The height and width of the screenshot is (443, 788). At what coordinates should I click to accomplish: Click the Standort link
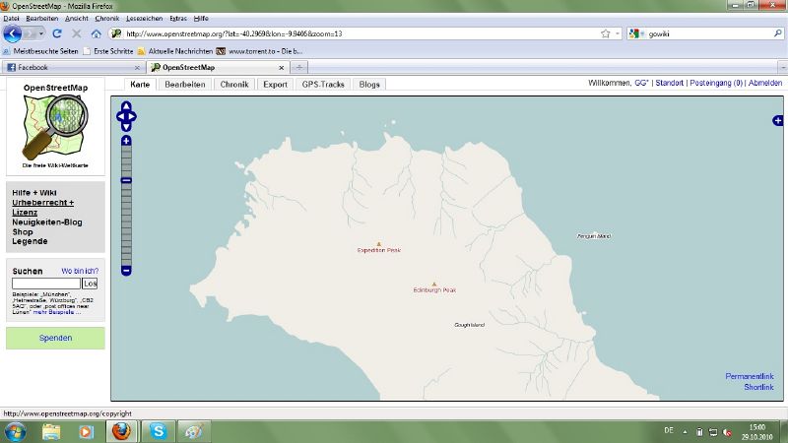pos(670,83)
